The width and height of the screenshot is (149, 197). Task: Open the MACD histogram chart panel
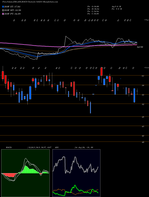click(x=25, y=173)
